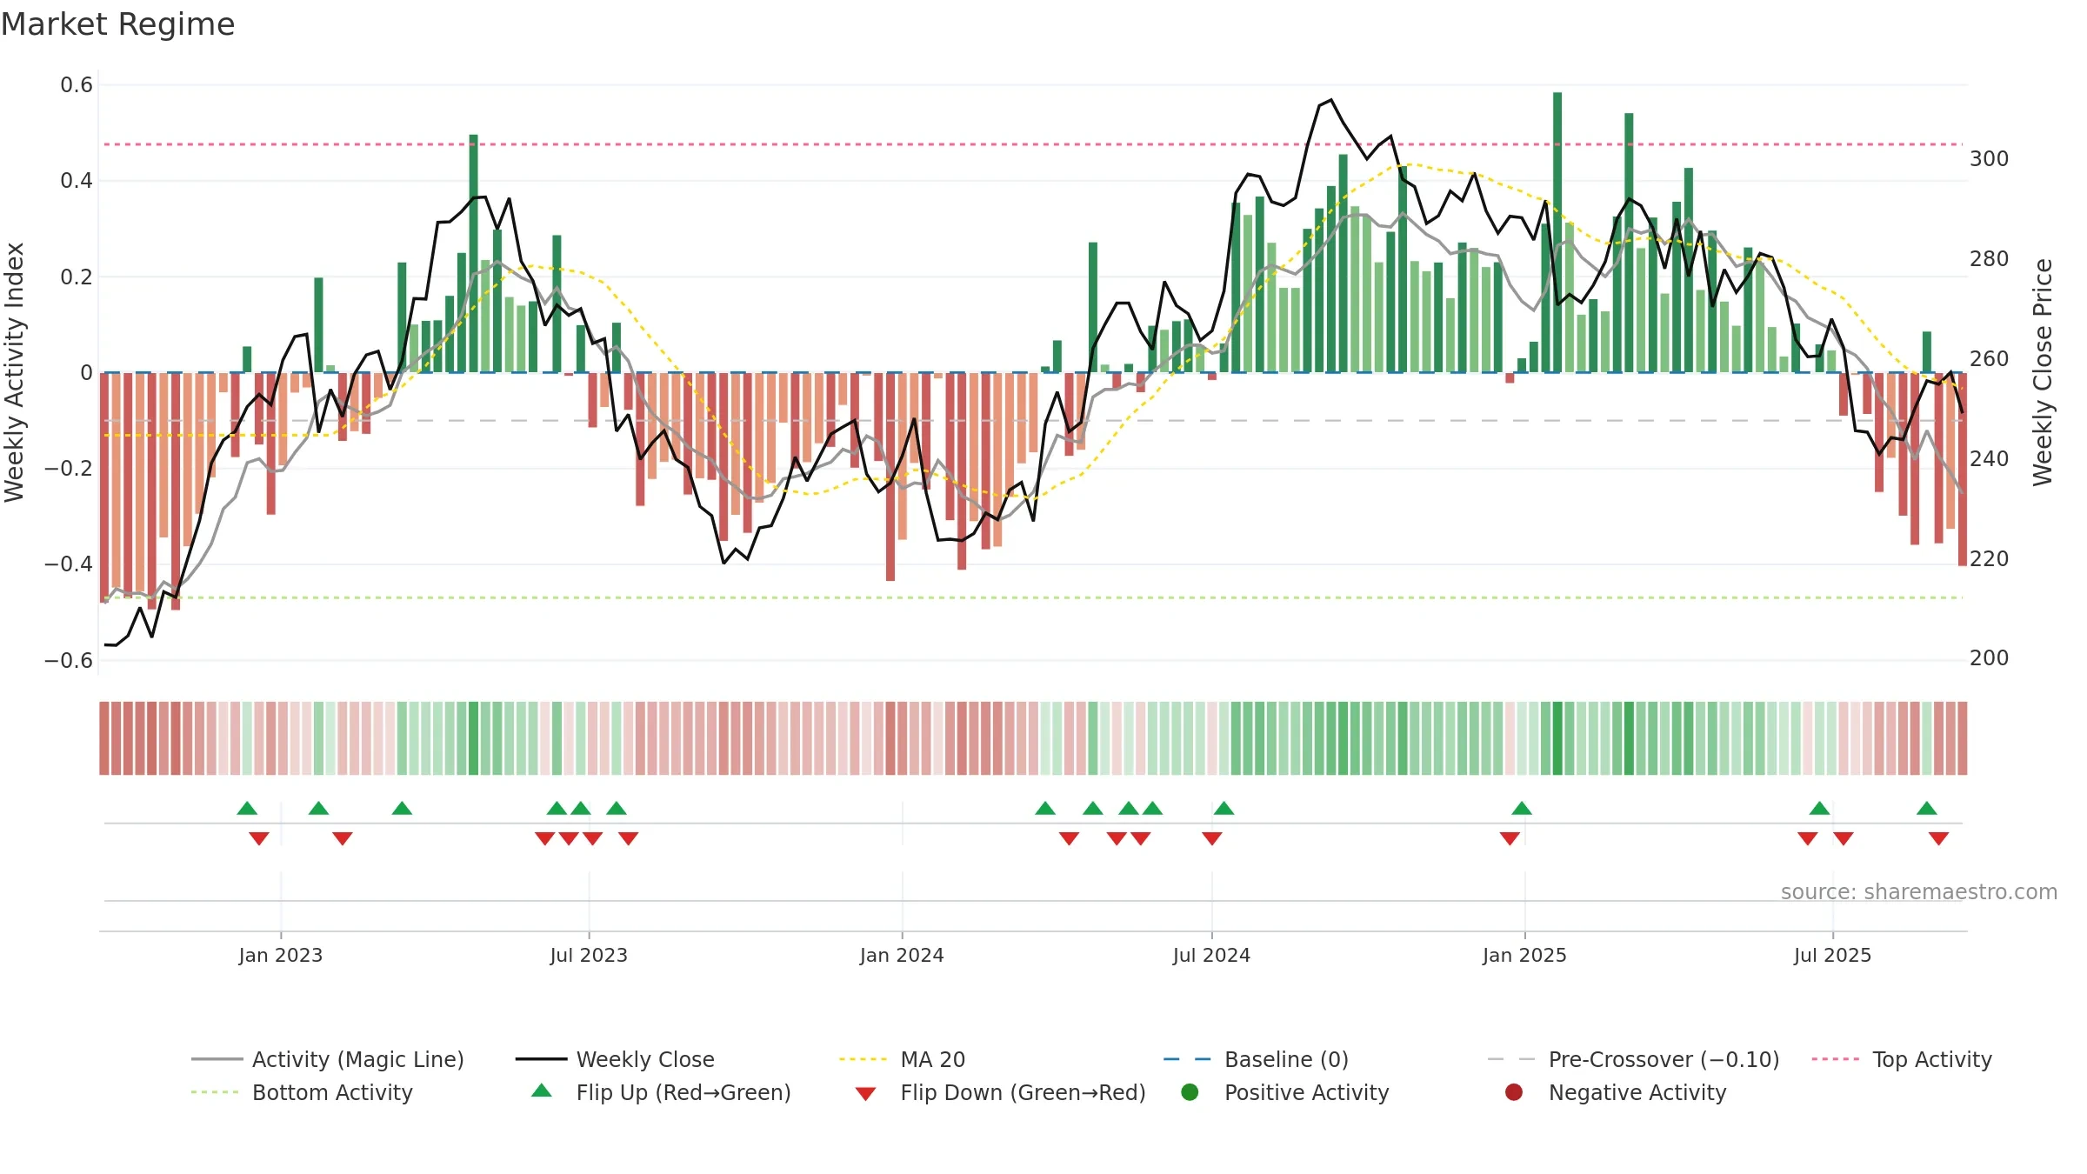Click the Jan 2023 axis label

click(281, 955)
